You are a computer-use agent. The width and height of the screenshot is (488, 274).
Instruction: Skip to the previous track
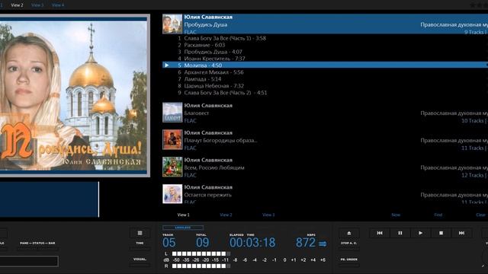[380, 233]
